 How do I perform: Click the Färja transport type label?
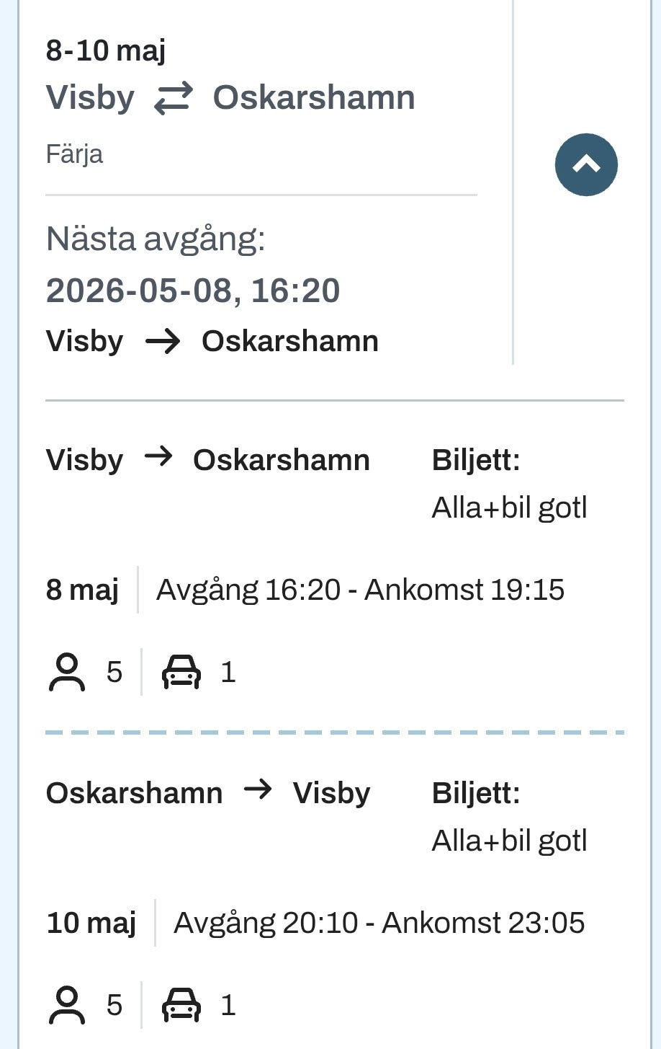74,154
